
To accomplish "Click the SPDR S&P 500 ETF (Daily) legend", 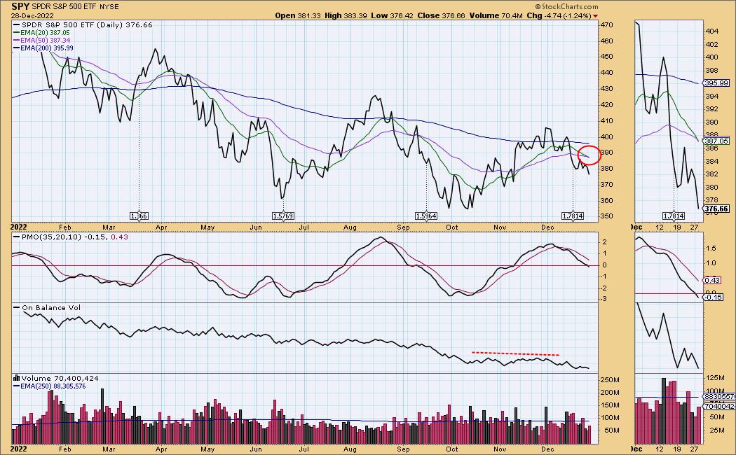I will point(83,24).
